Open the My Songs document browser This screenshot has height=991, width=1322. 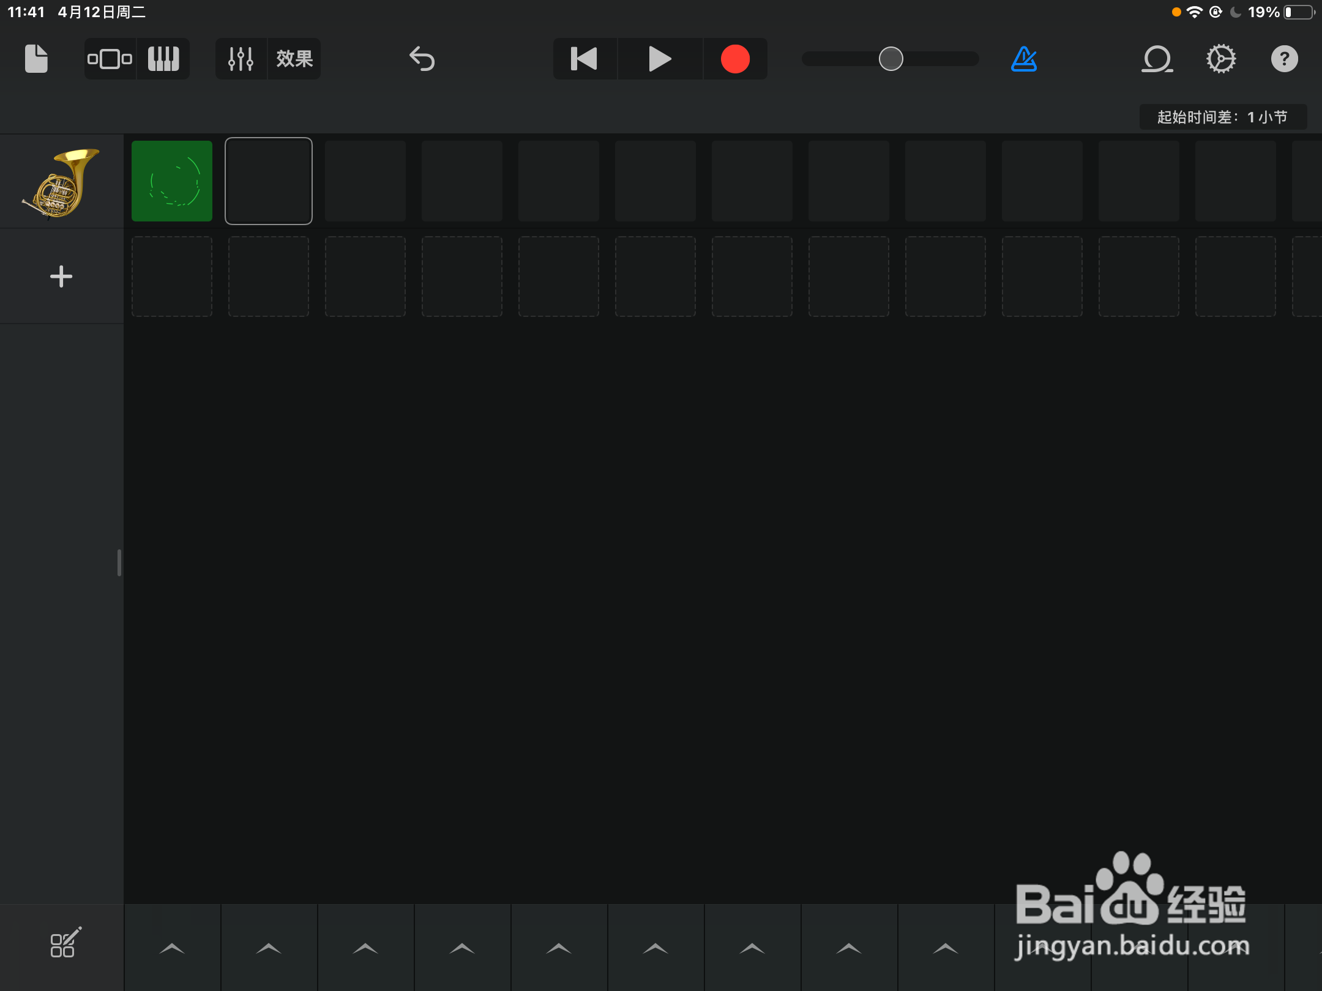pos(35,59)
